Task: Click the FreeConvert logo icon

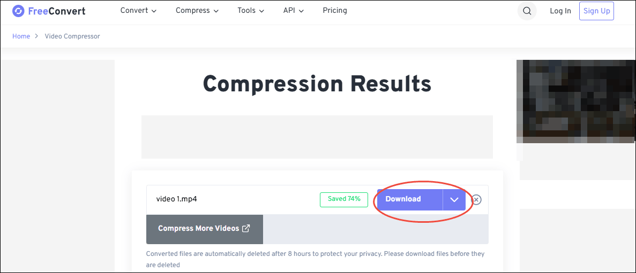Action: pos(18,11)
